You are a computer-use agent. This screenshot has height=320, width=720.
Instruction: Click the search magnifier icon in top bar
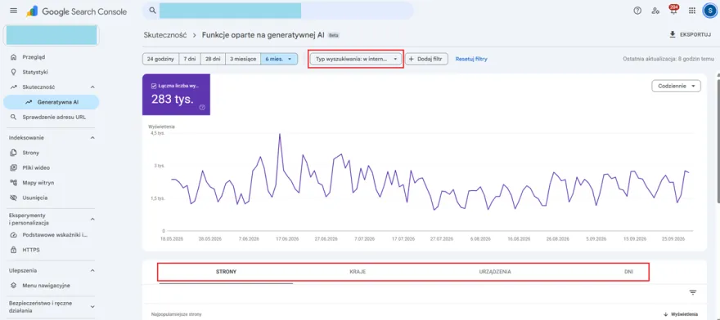152,11
